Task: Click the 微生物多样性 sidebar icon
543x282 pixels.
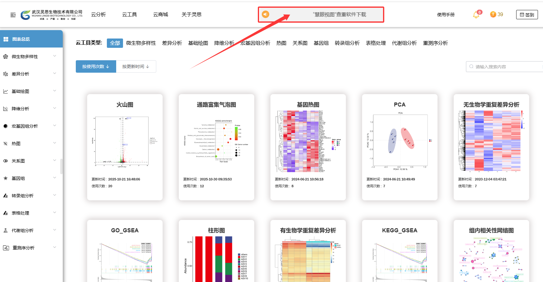Action: tap(5, 56)
